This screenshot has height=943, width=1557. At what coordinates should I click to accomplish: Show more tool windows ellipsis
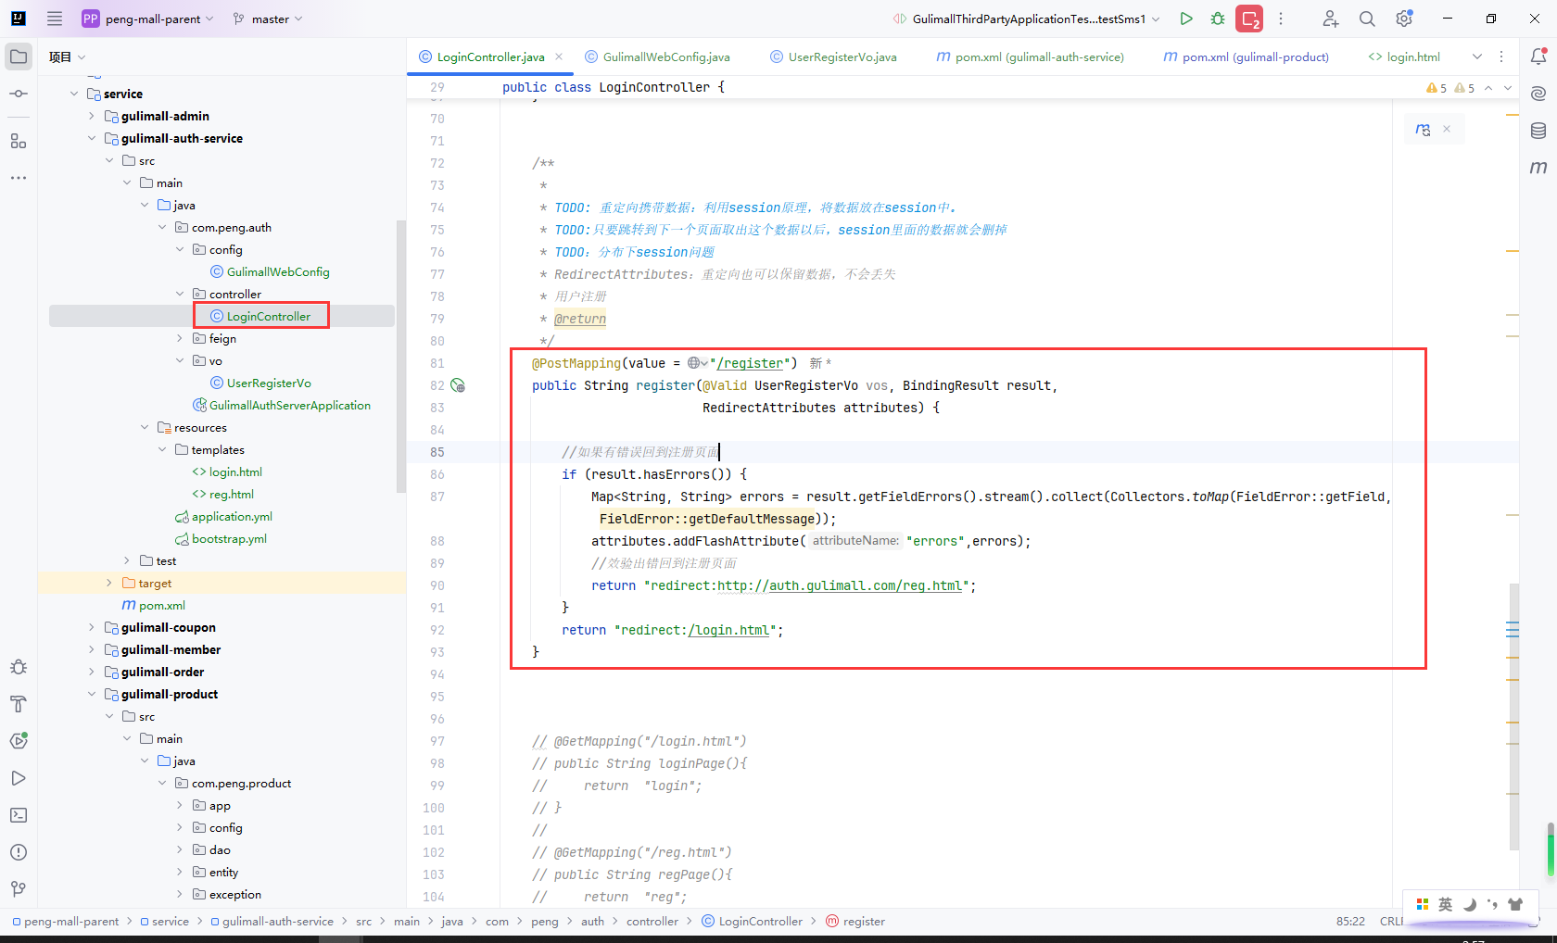click(x=19, y=177)
